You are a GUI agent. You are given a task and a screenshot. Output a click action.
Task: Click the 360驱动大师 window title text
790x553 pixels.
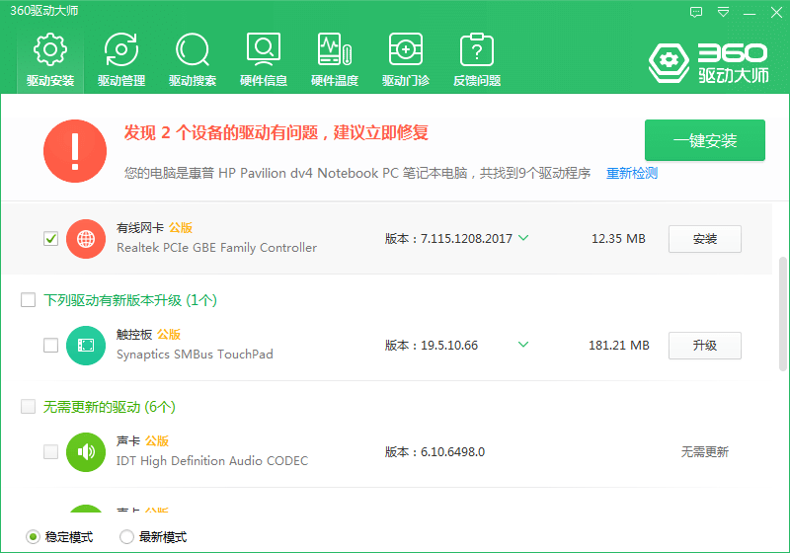[44, 11]
